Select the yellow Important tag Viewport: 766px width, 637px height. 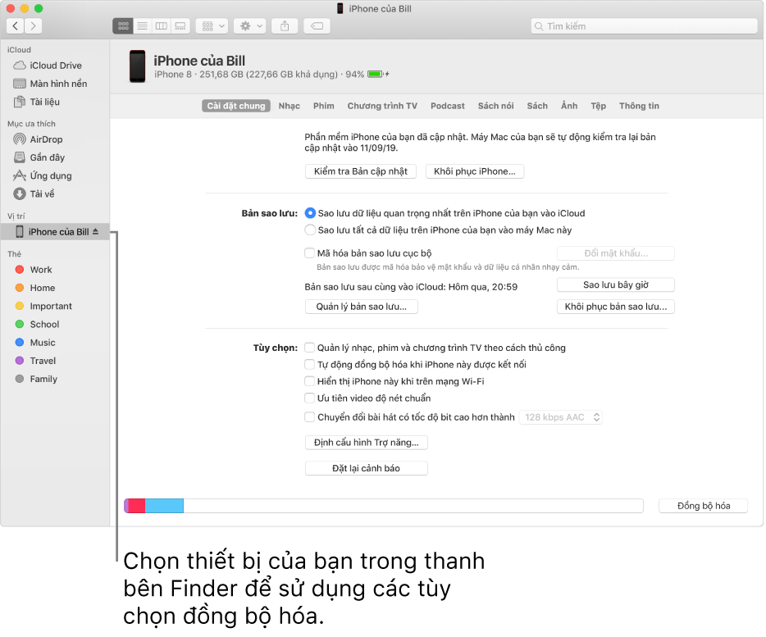pyautogui.click(x=43, y=306)
